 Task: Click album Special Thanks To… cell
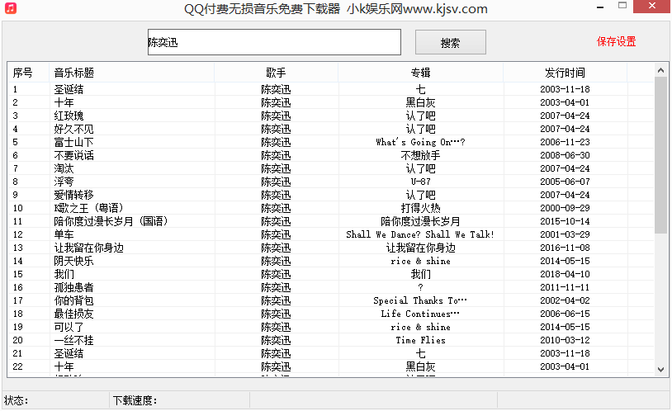[x=420, y=301]
